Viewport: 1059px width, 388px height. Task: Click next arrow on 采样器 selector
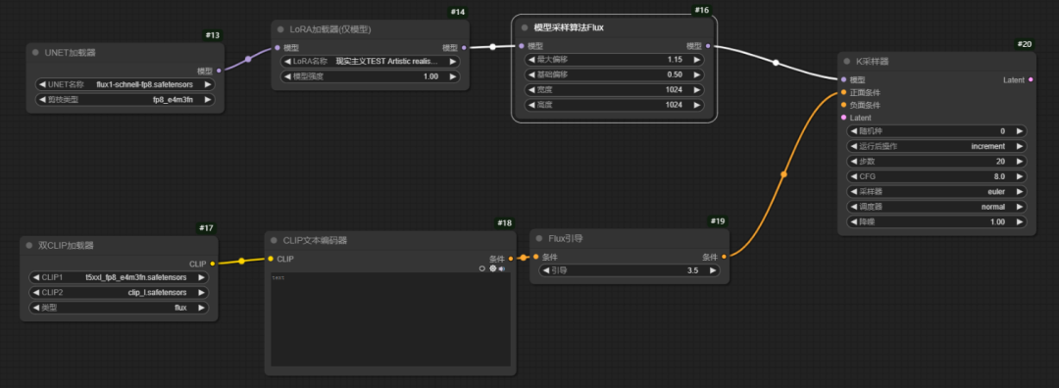coord(1019,192)
